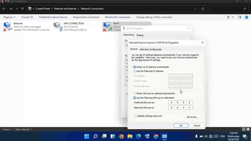Click the Control Panel icon in address bar

tap(30, 9)
